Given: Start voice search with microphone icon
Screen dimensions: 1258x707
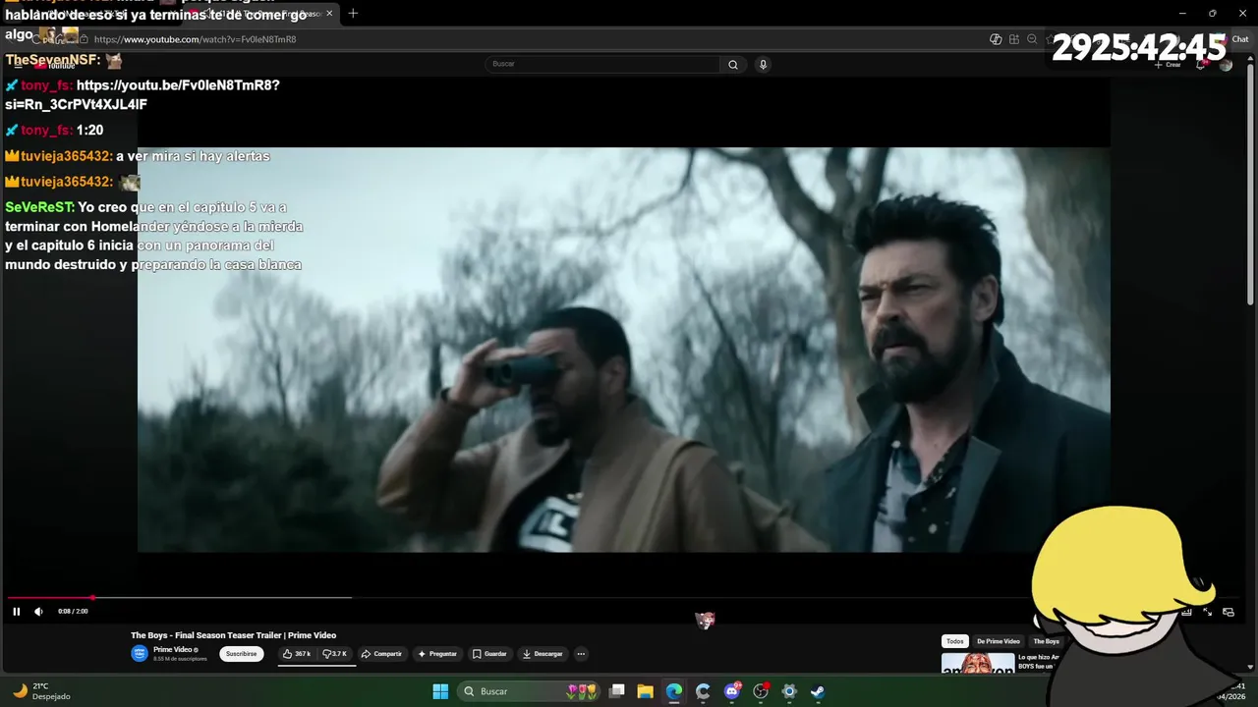Looking at the screenshot, I should [x=763, y=64].
